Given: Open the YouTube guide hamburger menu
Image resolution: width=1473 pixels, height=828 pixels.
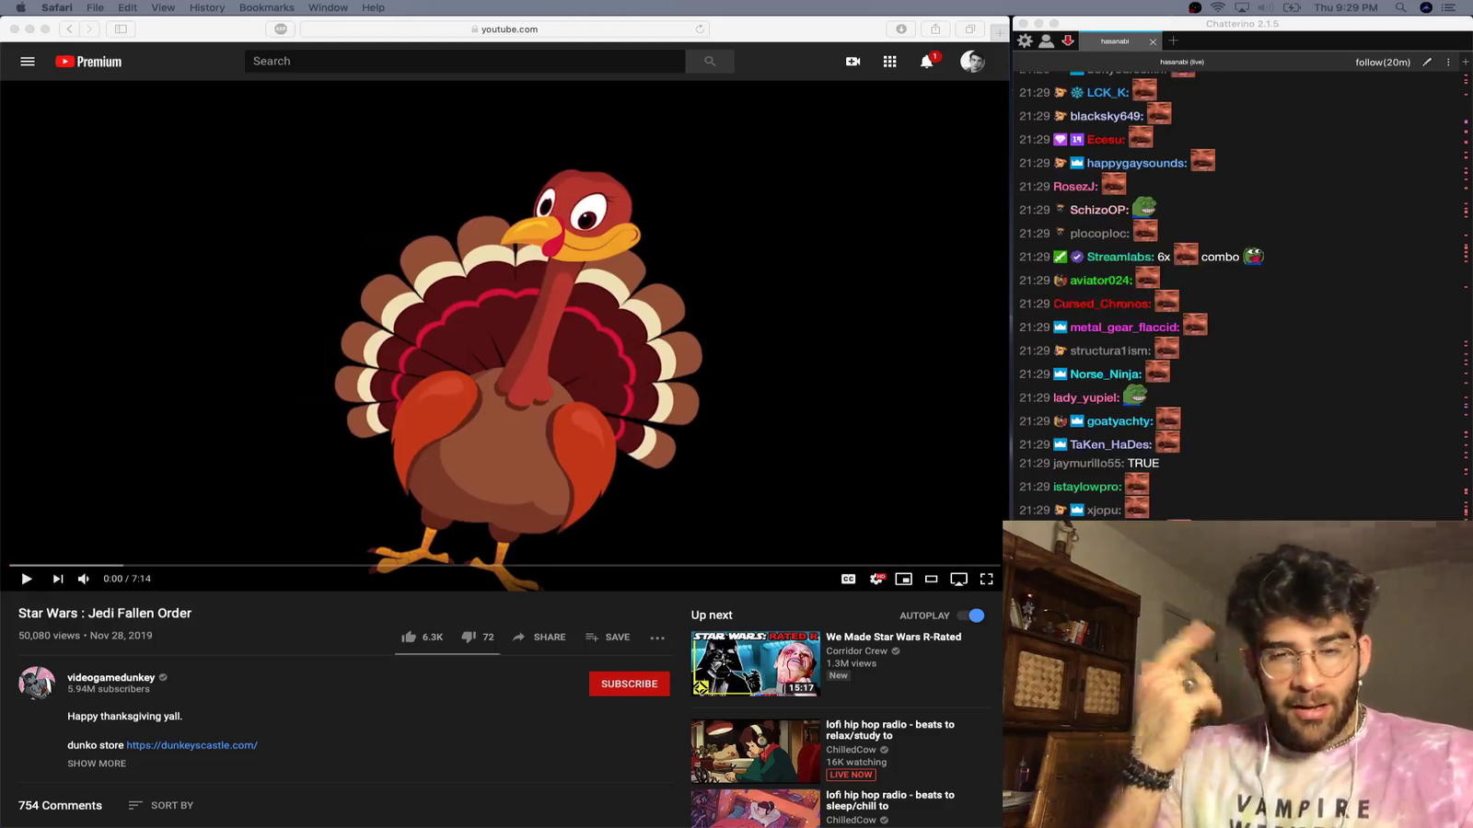Looking at the screenshot, I should click(x=28, y=62).
